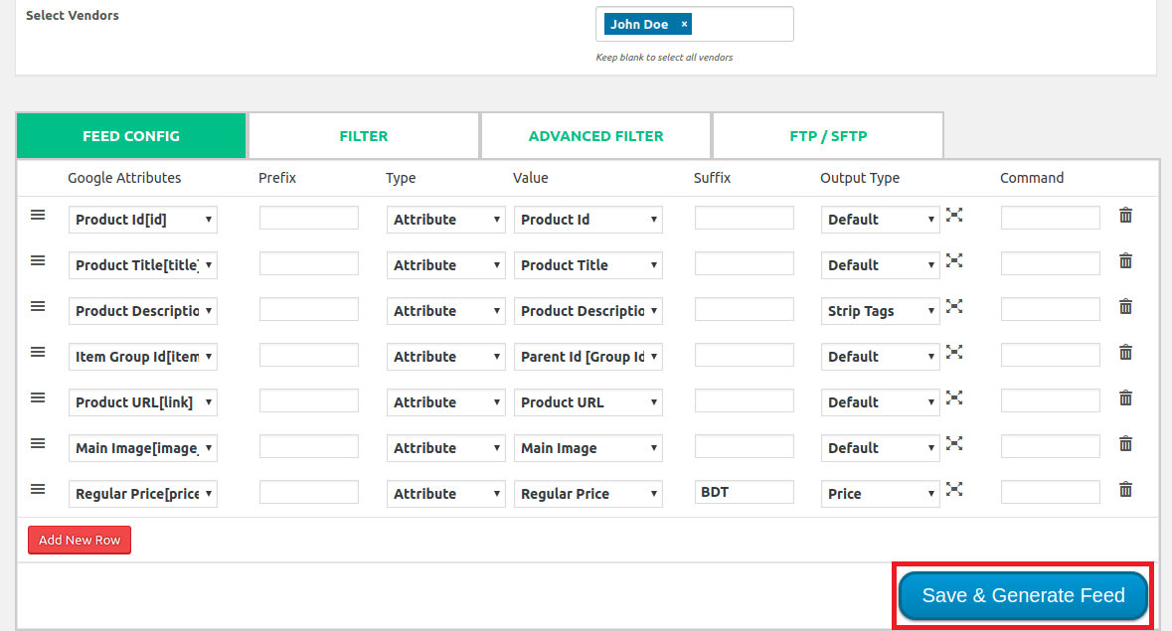Image resolution: width=1172 pixels, height=631 pixels.
Task: Switch to the ADVANCED FILTER tab
Action: point(595,135)
